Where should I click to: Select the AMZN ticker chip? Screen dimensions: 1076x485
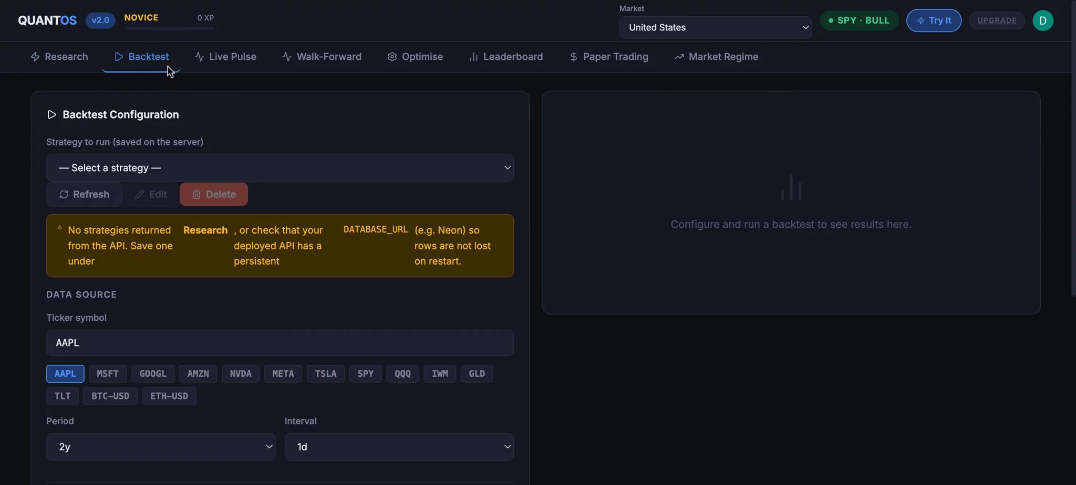pos(198,374)
